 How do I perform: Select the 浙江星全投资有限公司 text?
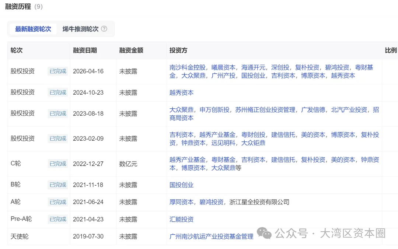pyautogui.click(x=259, y=202)
